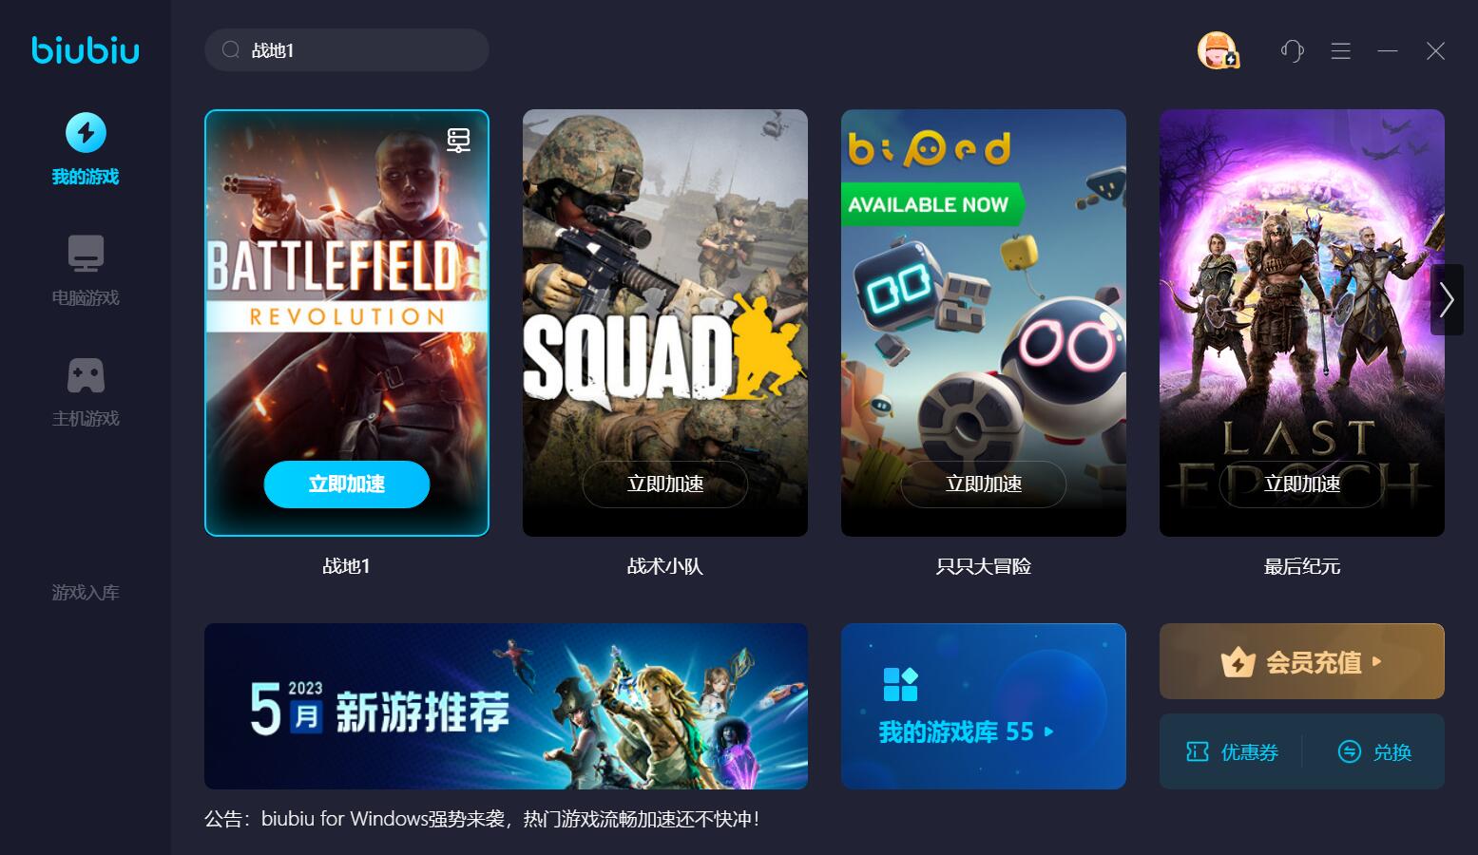Expand 会员充值 membership recharge

point(1301,661)
